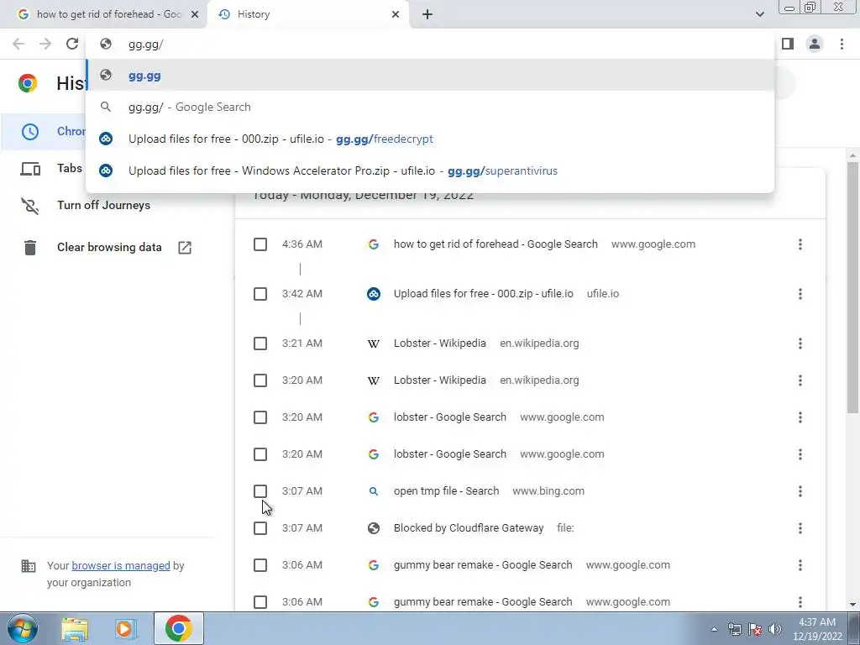Check the 3:21 AM Lobster Wikipedia entry
This screenshot has height=645, width=860.
click(x=260, y=343)
